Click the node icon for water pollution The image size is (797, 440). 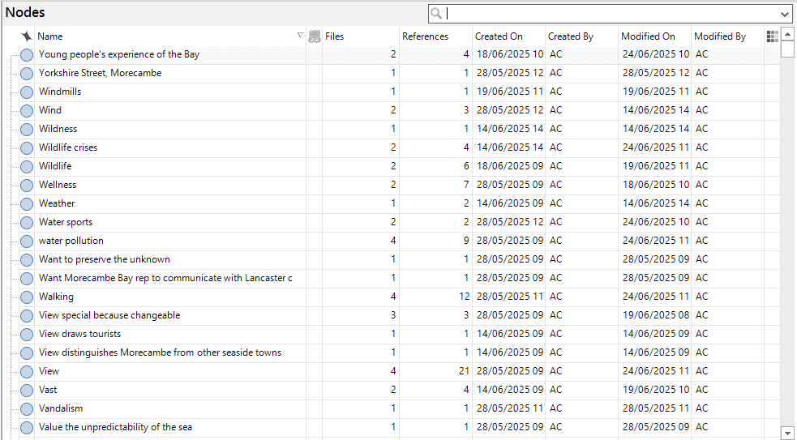(x=27, y=241)
